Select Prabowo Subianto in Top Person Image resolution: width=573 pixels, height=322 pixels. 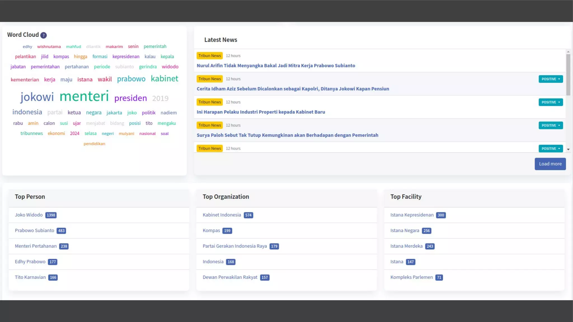tap(34, 231)
